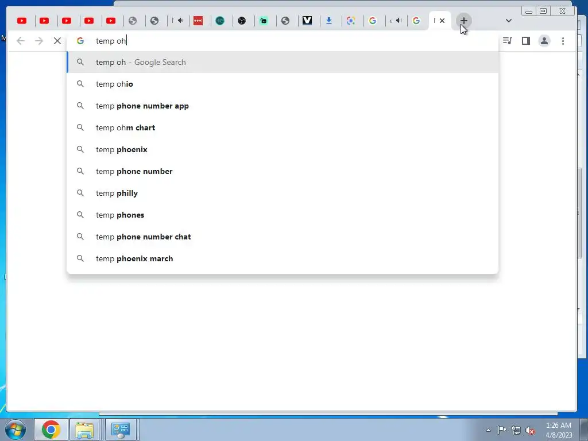The image size is (588, 441).
Task: Go forward to next page
Action: tap(39, 41)
